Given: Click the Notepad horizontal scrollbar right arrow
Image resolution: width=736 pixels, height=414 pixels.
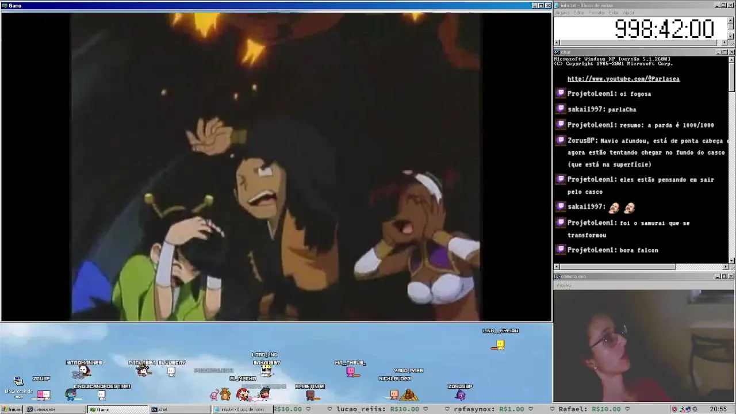Looking at the screenshot, I should [x=724, y=43].
